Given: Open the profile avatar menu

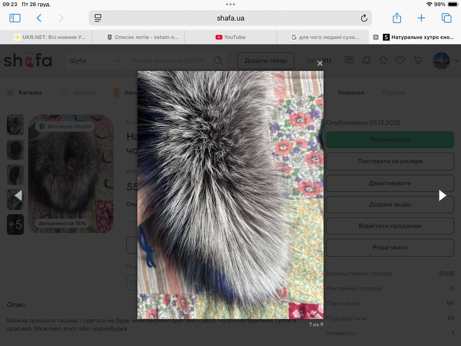Looking at the screenshot, I should click(441, 61).
